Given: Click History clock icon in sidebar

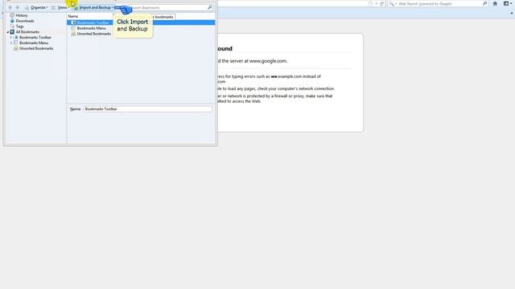Looking at the screenshot, I should pos(12,15).
